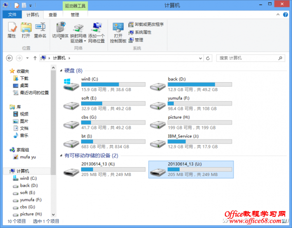
Task: Select the soft (E:) drive icon
Action: [71, 105]
